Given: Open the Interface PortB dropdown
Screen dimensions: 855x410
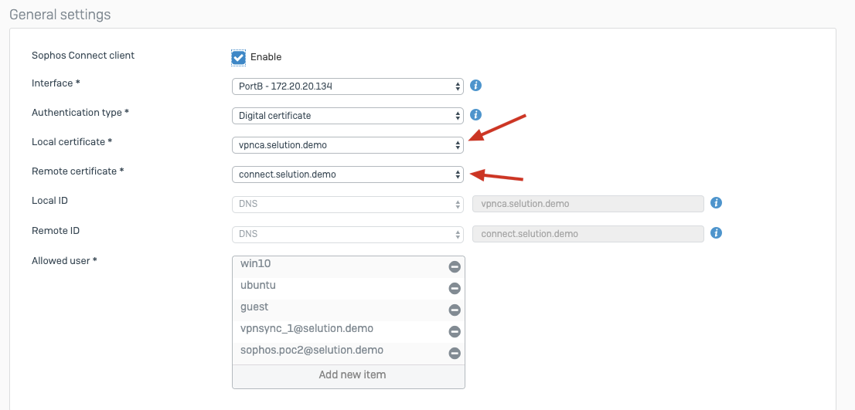Looking at the screenshot, I should click(347, 86).
